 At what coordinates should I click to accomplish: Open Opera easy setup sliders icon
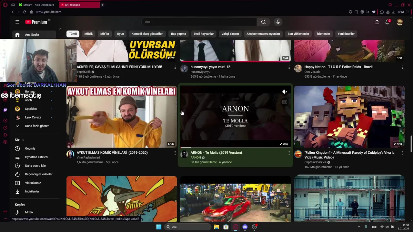click(x=408, y=12)
